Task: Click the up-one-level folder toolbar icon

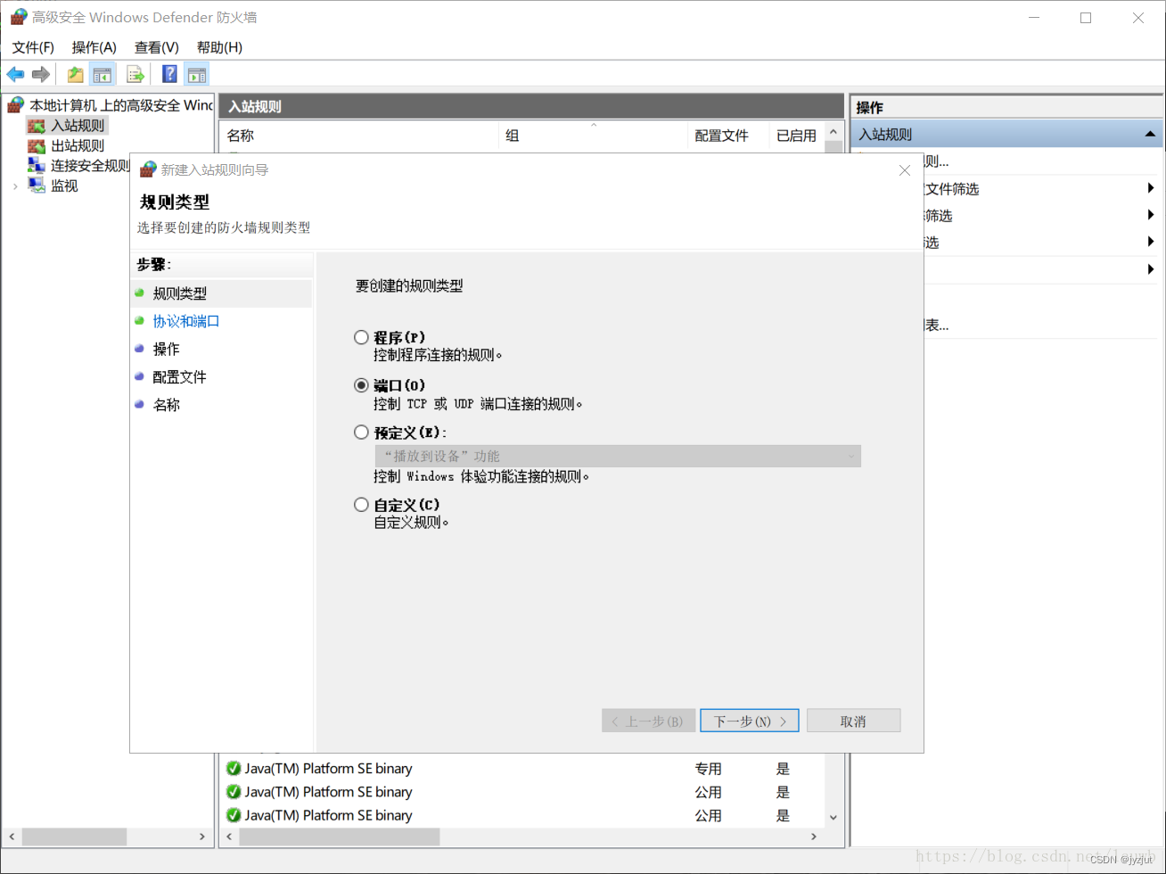Action: click(x=76, y=74)
